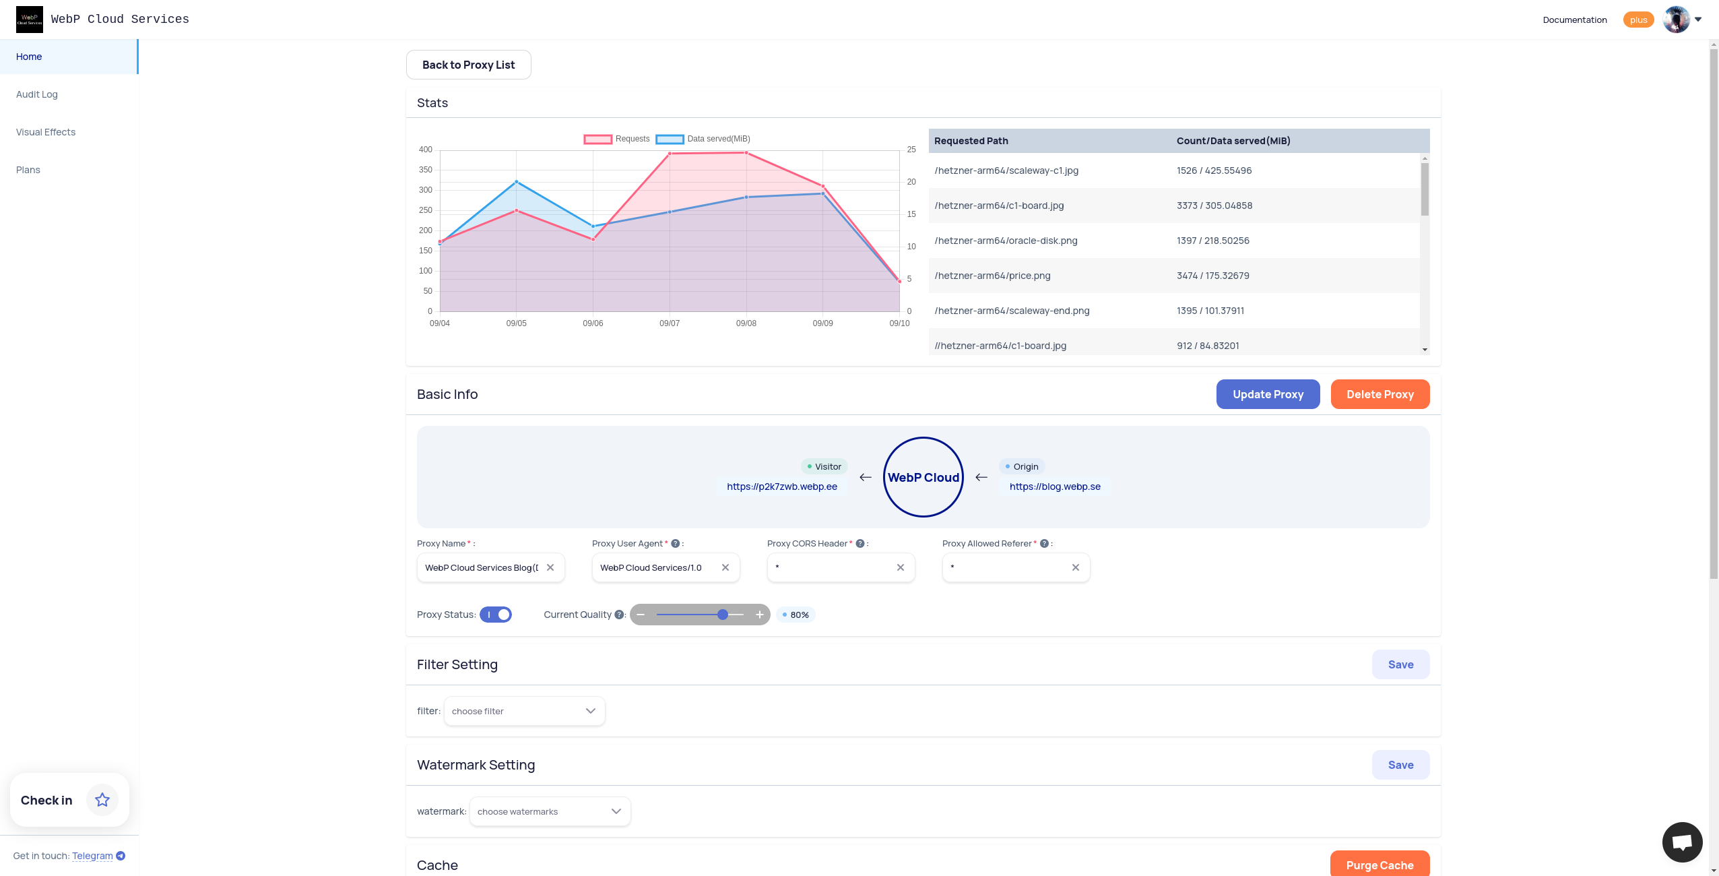This screenshot has width=1719, height=876.
Task: Click the WebP Cloud Services logo
Action: coord(29,20)
